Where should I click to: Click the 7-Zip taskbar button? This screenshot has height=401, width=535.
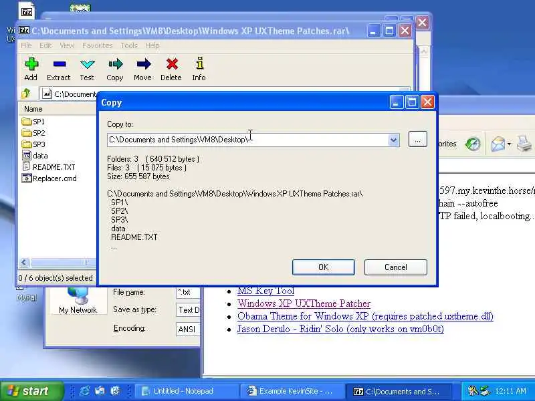(x=399, y=391)
